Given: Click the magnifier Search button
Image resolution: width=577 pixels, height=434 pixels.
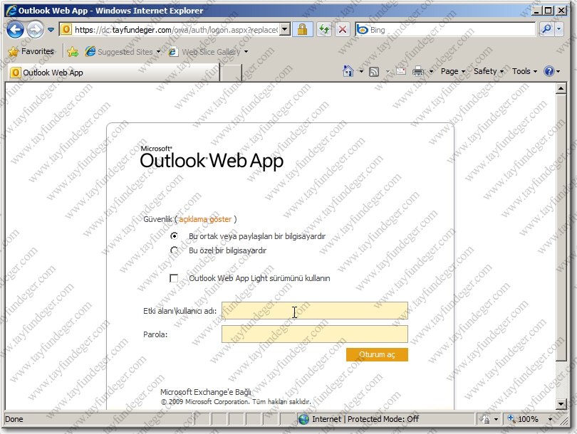Looking at the screenshot, I should (546, 29).
